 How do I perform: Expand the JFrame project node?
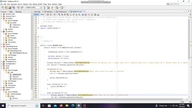click(x=1, y=66)
